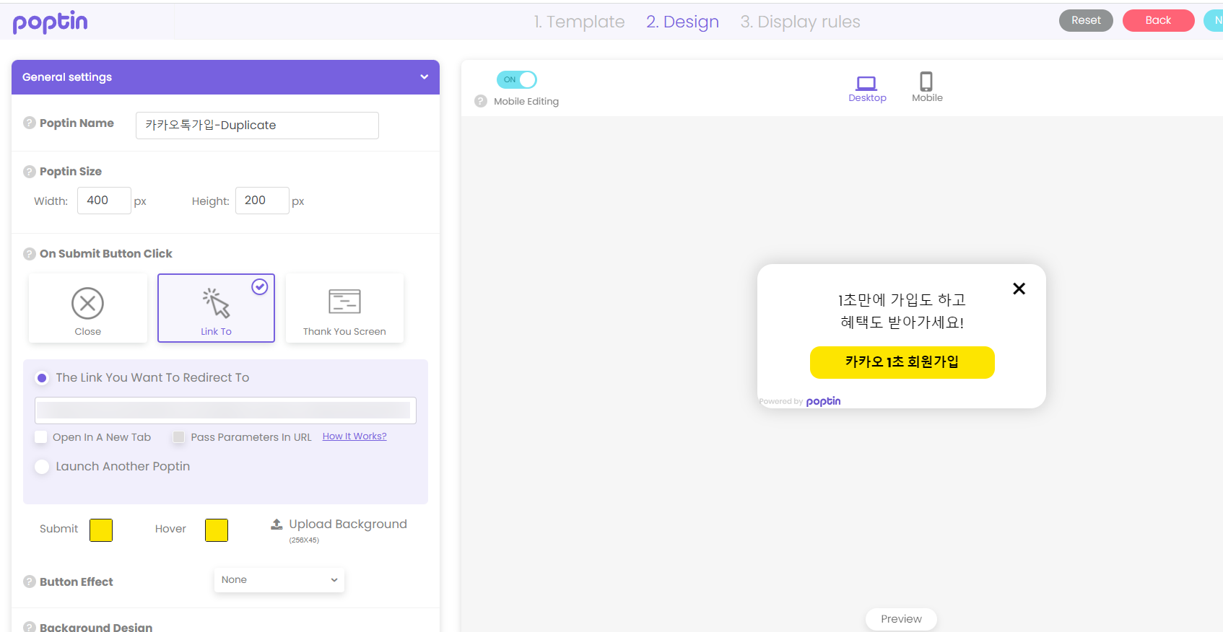
Task: Click the Upload Background icon
Action: click(277, 525)
